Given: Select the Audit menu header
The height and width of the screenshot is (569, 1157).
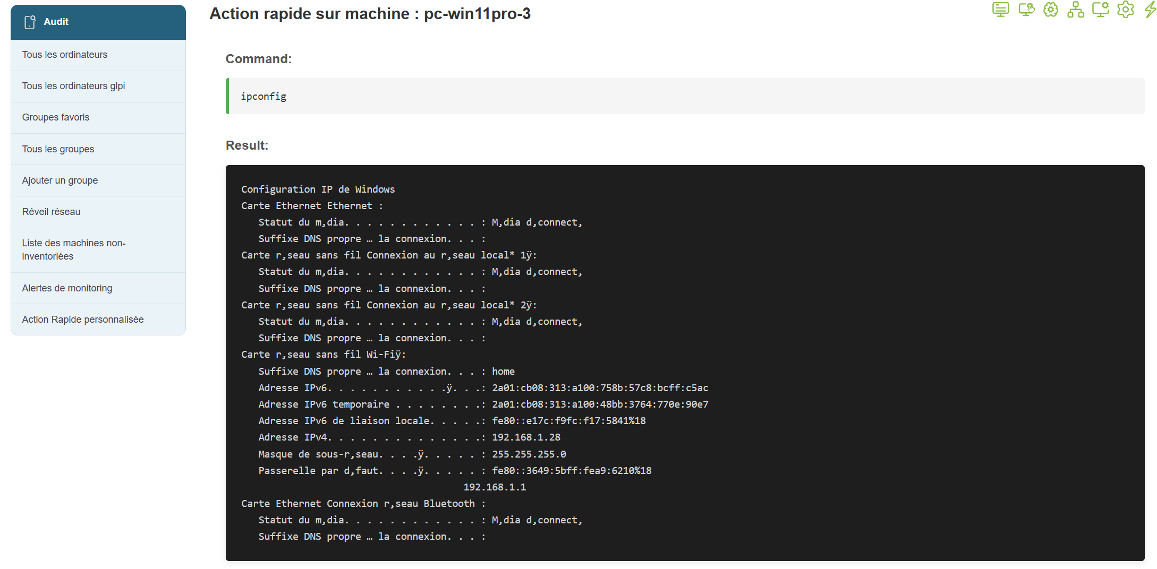Looking at the screenshot, I should click(x=98, y=22).
